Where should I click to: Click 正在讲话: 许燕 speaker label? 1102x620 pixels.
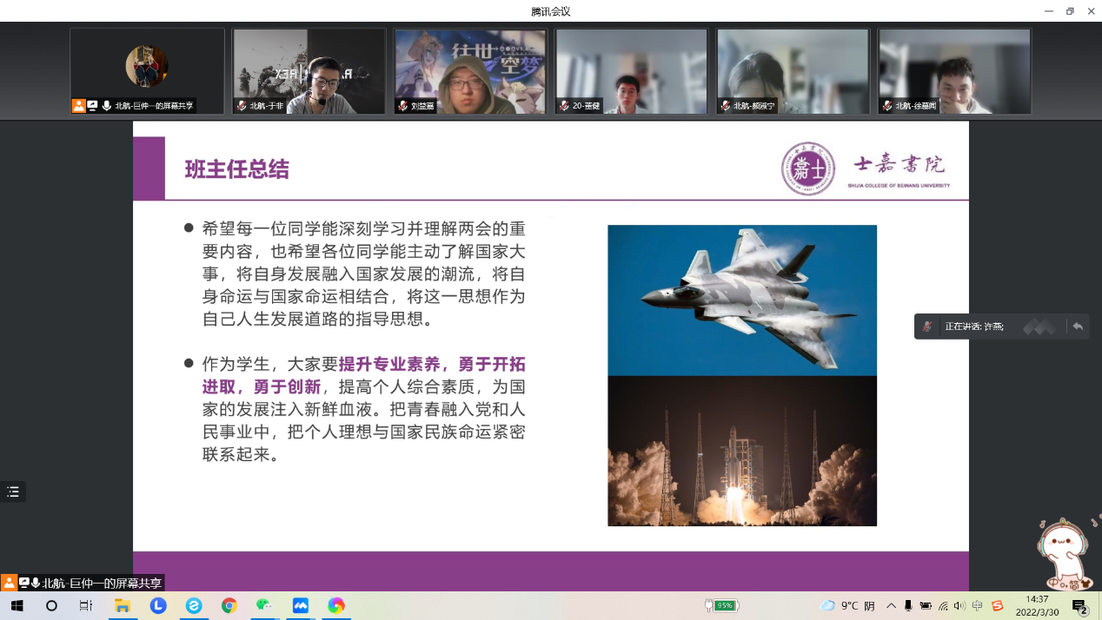[974, 326]
